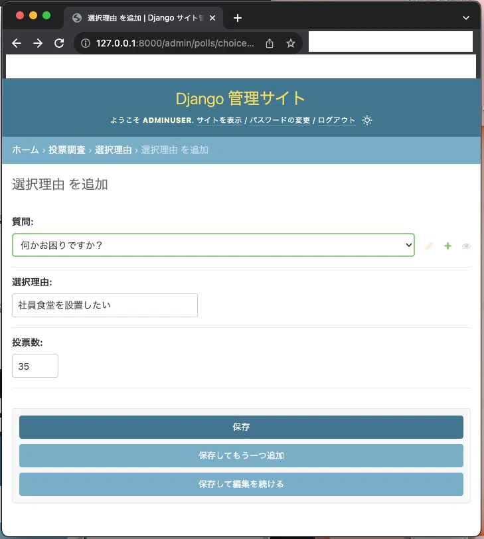Add another 質問 with plus icon

(447, 246)
